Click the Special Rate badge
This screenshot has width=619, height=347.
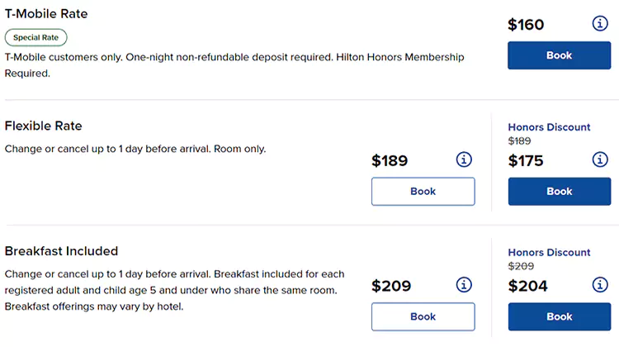(35, 37)
